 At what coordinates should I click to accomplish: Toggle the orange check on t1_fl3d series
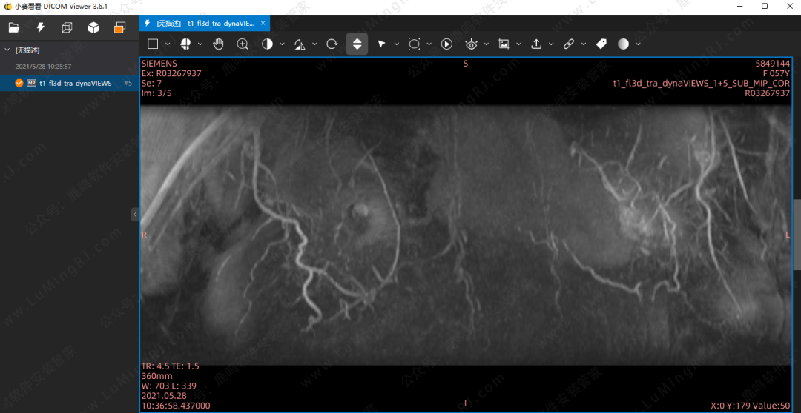pyautogui.click(x=19, y=83)
